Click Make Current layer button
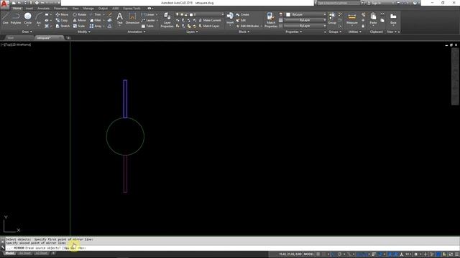The width and height of the screenshot is (460, 258). click(210, 20)
